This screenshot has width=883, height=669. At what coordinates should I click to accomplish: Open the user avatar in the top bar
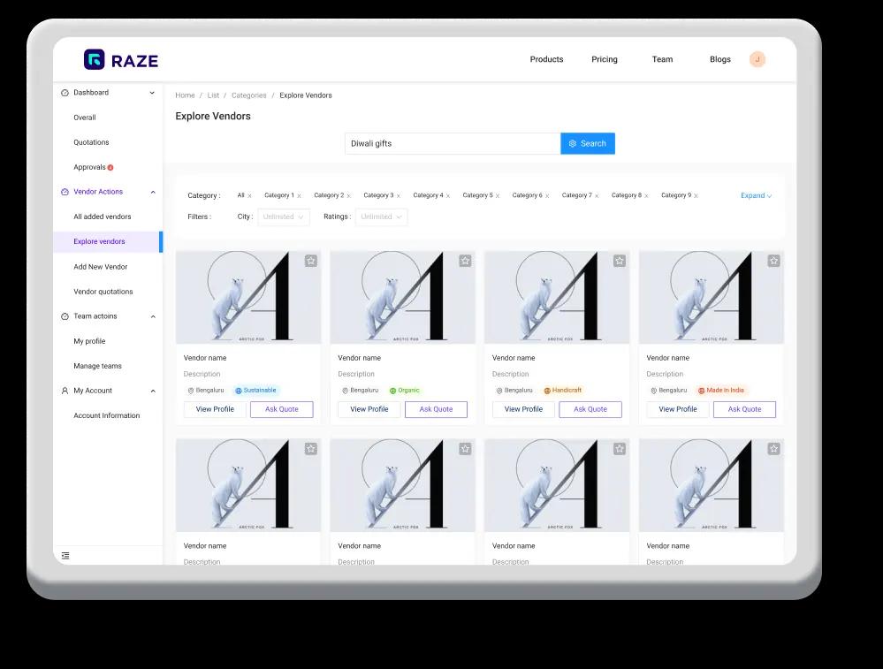757,59
